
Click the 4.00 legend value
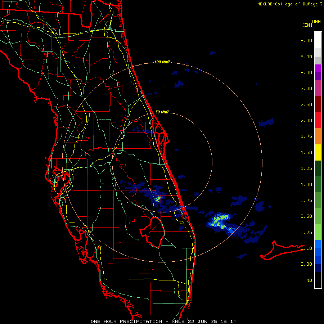[x=306, y=72]
